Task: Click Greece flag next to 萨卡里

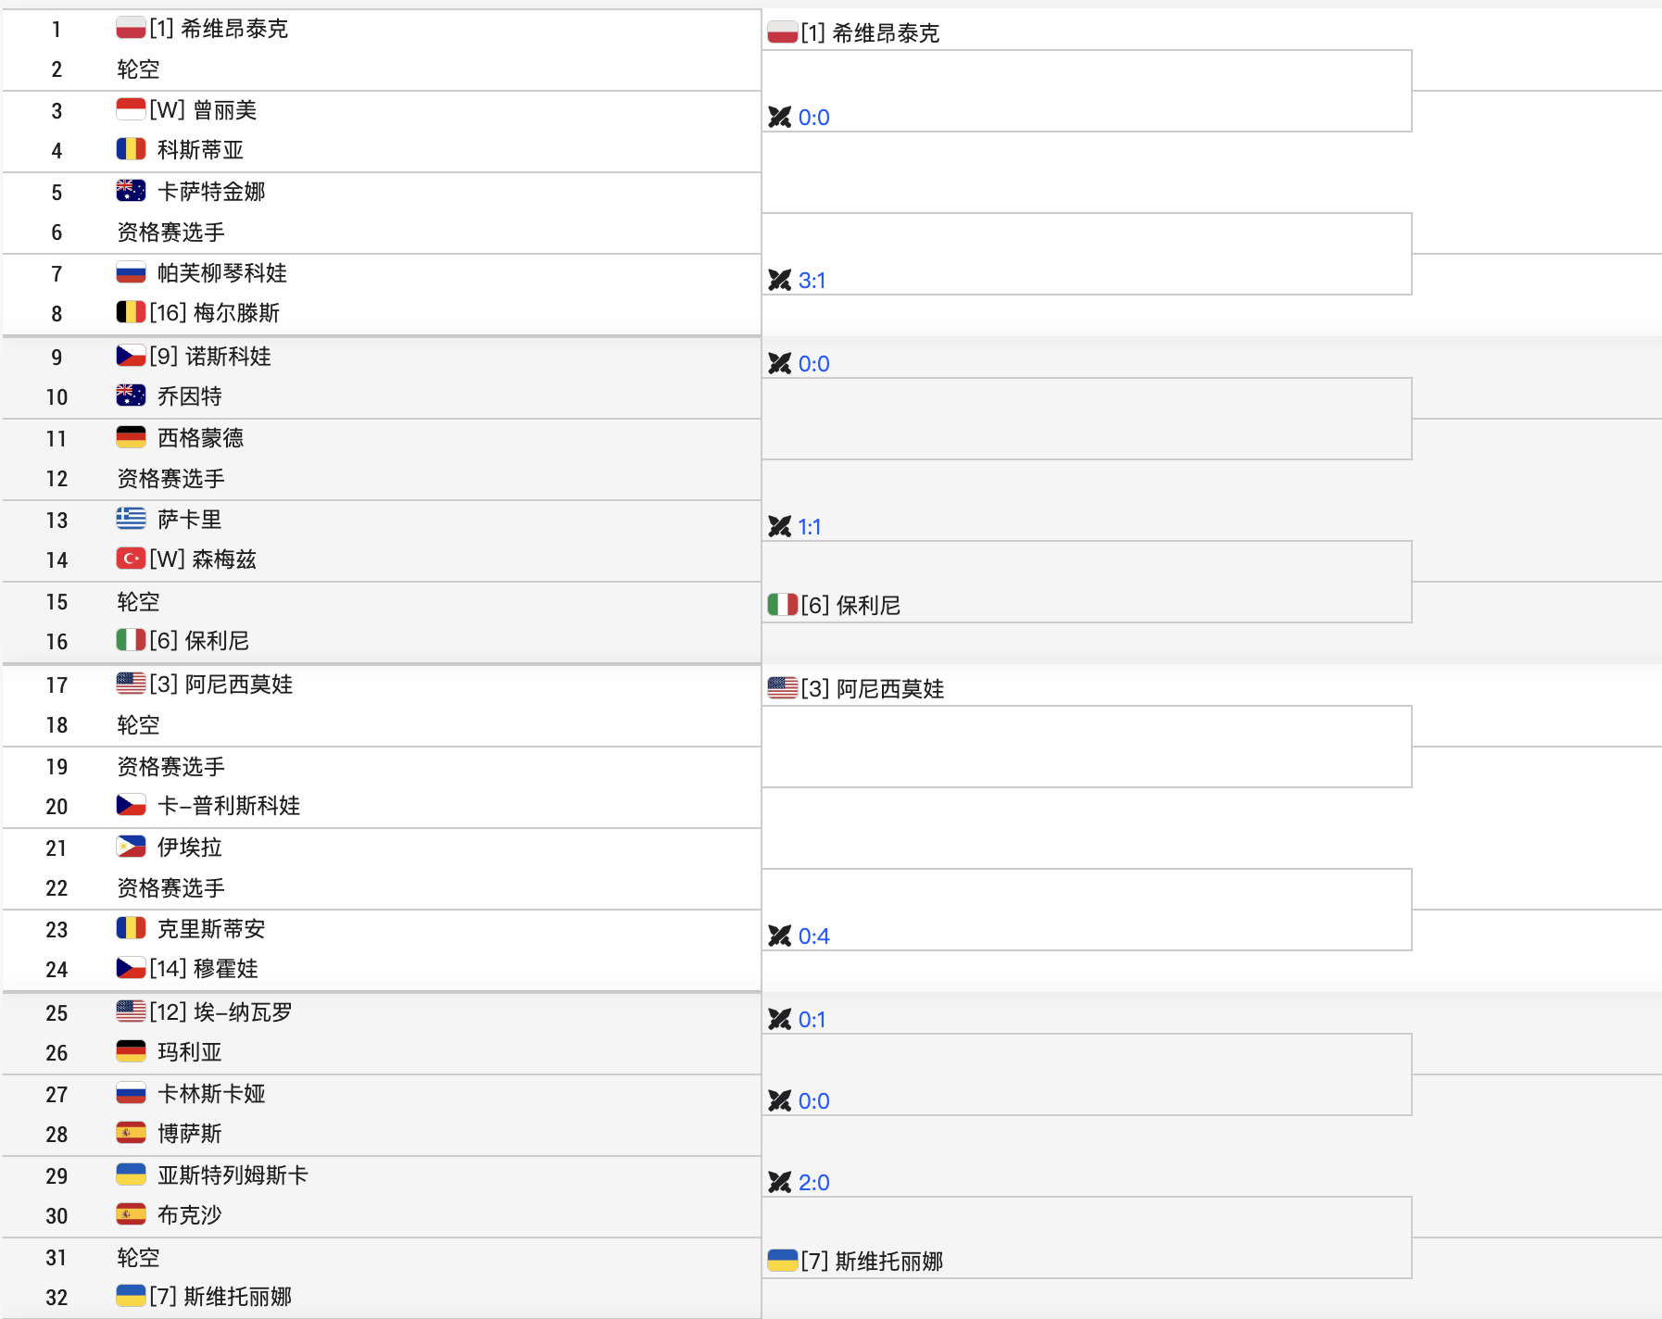Action: (x=131, y=519)
